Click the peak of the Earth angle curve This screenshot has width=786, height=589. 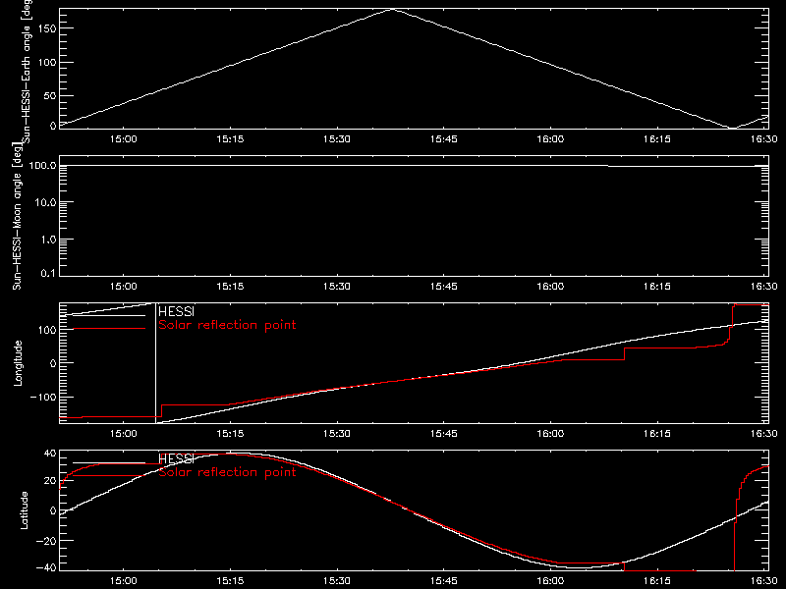click(392, 9)
